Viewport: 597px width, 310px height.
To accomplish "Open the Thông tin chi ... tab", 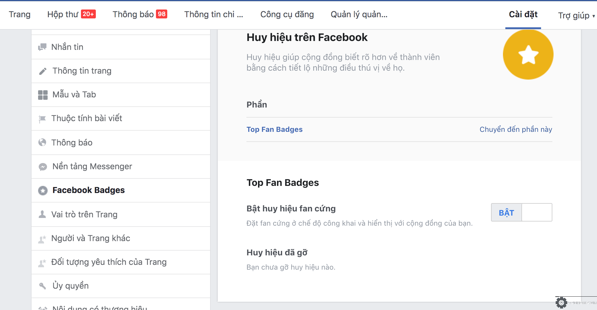I will pos(214,14).
